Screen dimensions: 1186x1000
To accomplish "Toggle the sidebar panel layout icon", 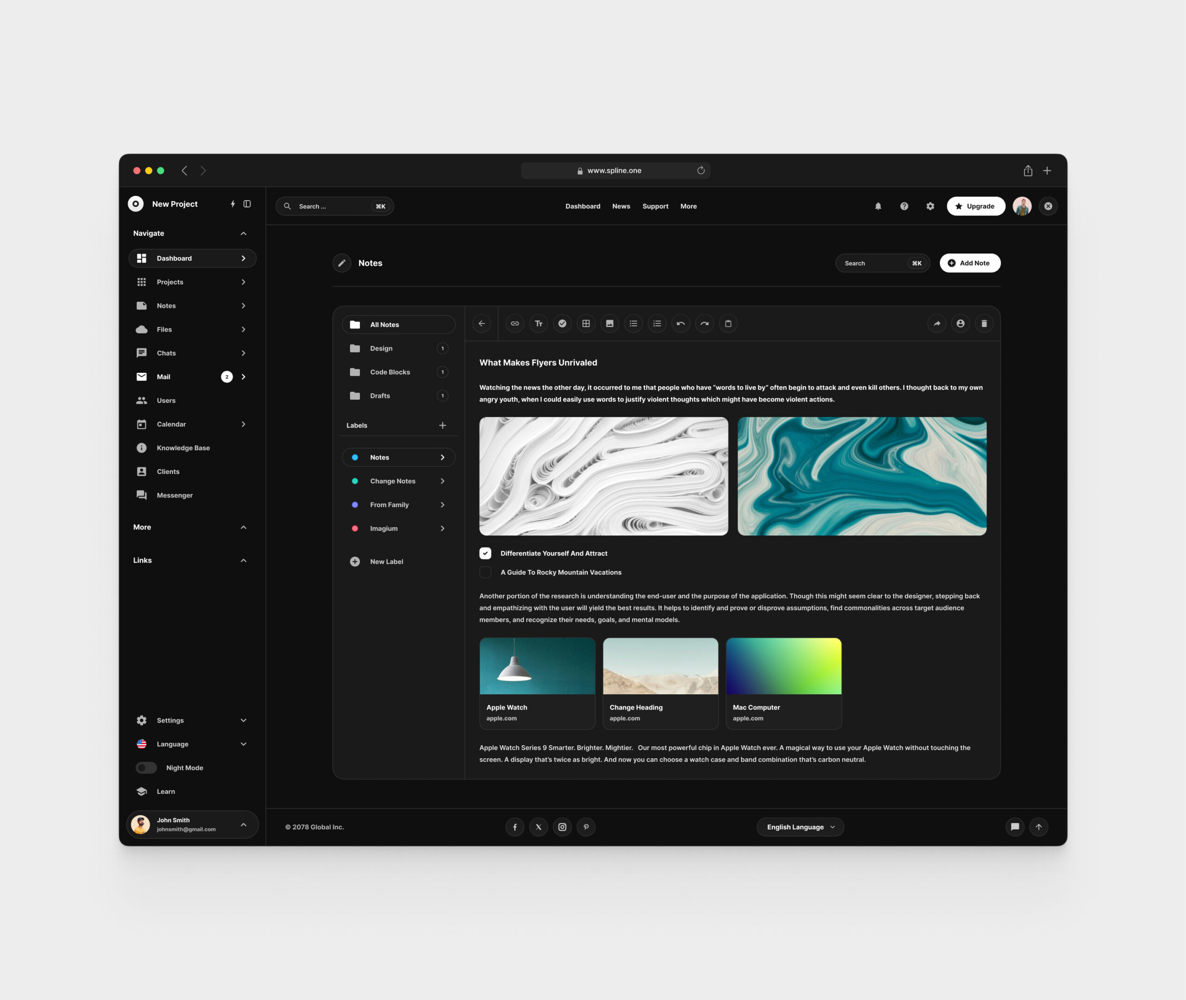I will (247, 204).
